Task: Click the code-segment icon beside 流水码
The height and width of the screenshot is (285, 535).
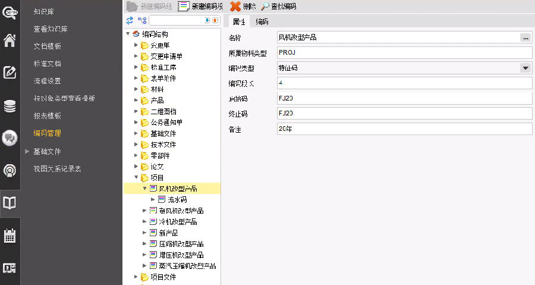Action: point(162,199)
